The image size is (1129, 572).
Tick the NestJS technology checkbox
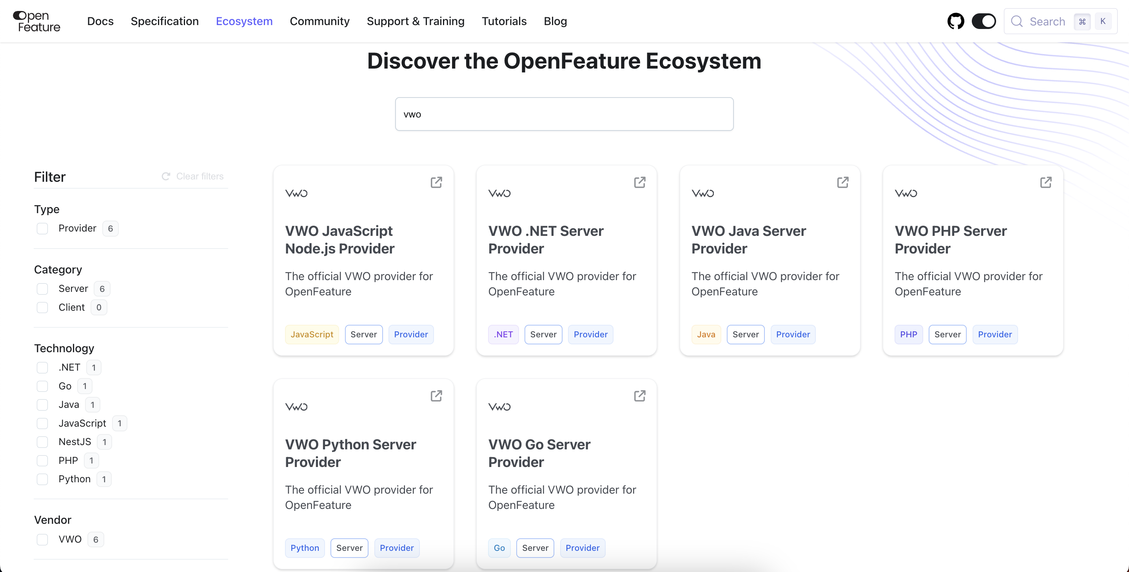click(42, 442)
